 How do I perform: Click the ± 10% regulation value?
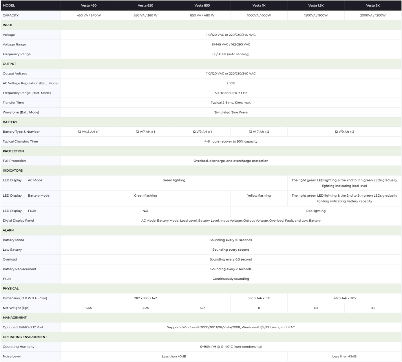(x=231, y=83)
